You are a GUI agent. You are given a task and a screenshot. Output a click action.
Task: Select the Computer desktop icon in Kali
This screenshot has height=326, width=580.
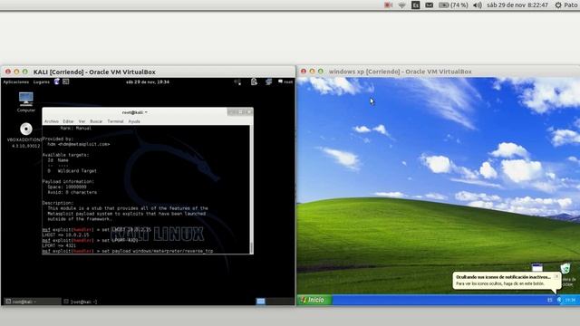26,102
